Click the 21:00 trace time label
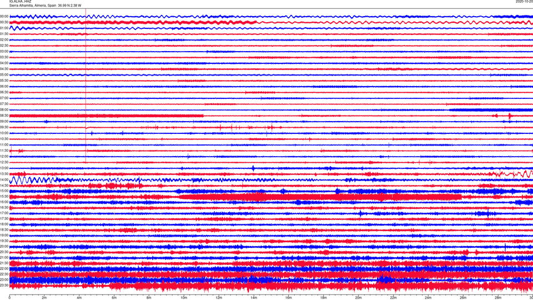This screenshot has height=300, width=533. click(x=4, y=257)
